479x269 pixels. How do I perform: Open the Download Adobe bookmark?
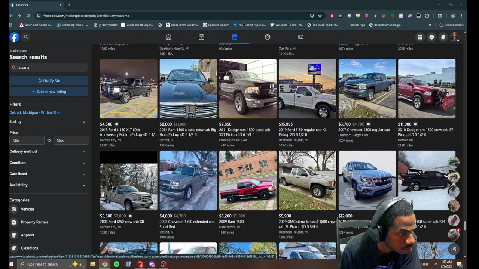pos(36,25)
